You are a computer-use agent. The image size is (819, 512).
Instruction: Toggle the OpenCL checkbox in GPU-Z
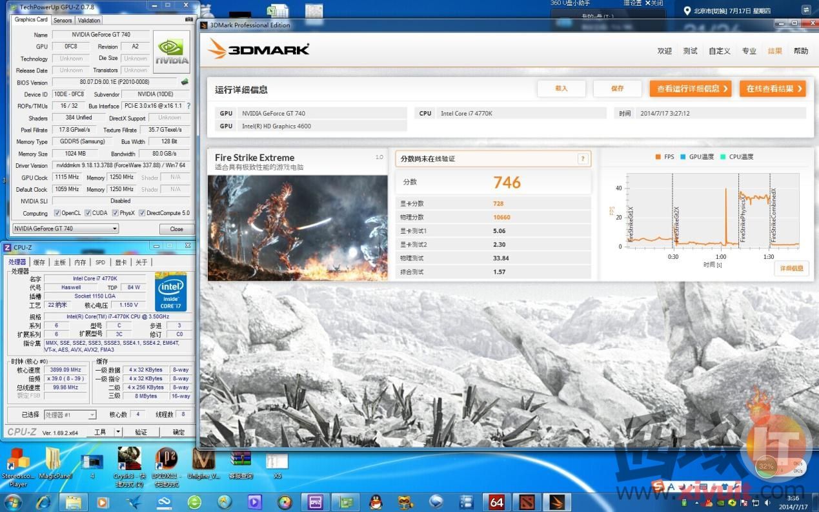57,213
